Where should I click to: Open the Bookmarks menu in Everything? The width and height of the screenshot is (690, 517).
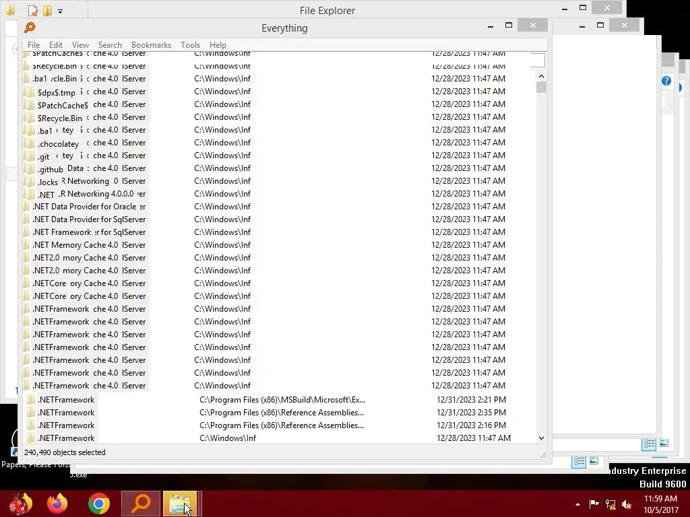151,45
